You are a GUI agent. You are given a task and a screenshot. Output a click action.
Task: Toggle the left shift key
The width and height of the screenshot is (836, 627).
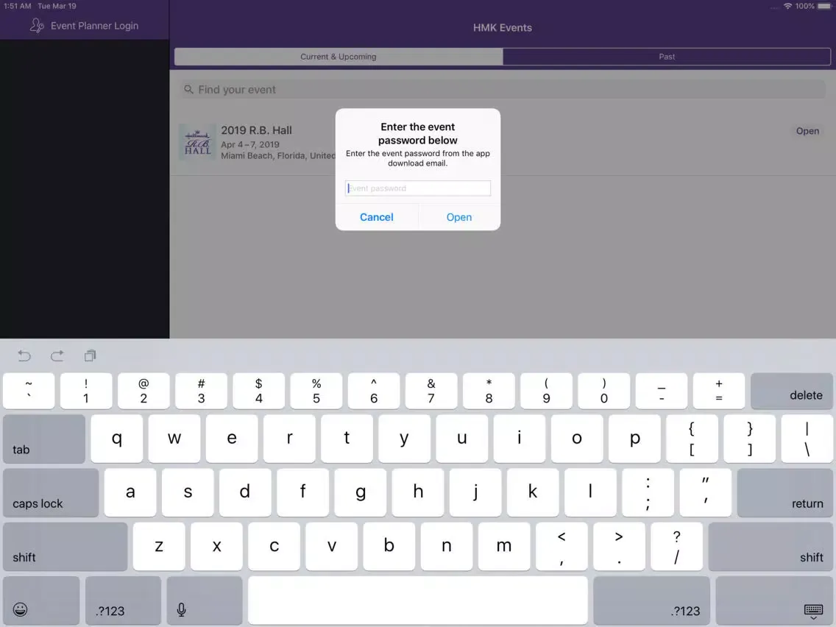[x=65, y=547]
